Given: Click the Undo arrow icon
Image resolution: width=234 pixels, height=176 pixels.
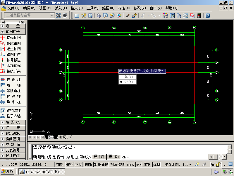Looking at the screenshot, I should point(143,16).
